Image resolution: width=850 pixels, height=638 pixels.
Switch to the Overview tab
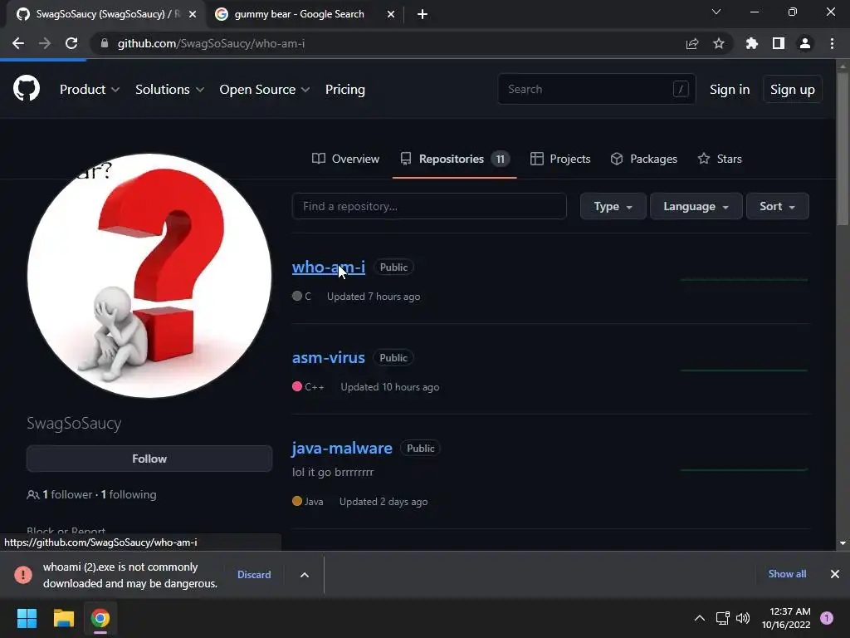[x=346, y=159]
